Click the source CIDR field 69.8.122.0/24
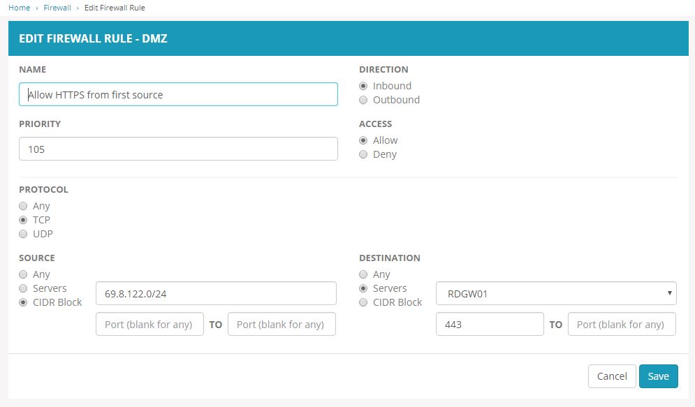The image size is (695, 407). point(216,293)
